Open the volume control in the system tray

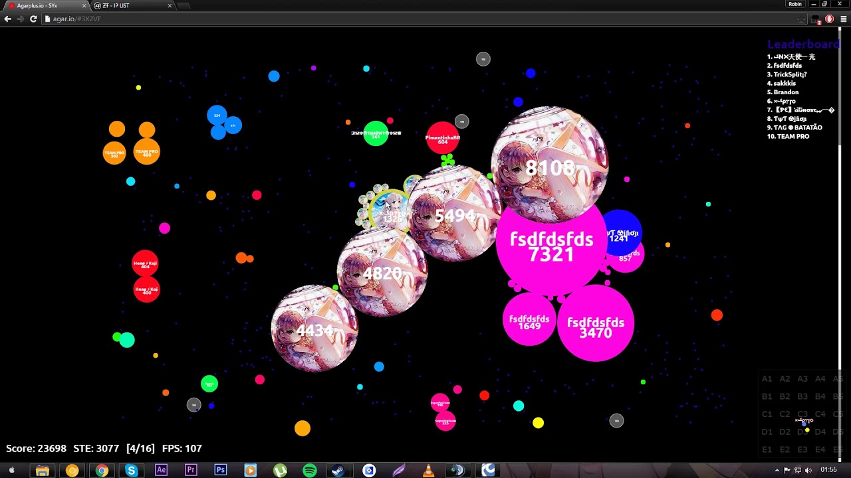[x=808, y=470]
